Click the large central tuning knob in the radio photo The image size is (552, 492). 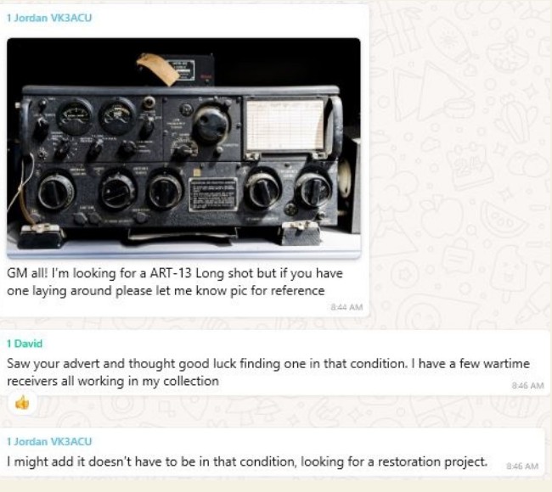pyautogui.click(x=211, y=123)
